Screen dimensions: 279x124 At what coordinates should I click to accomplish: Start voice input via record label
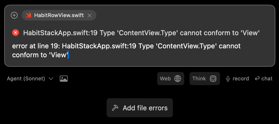241,79
